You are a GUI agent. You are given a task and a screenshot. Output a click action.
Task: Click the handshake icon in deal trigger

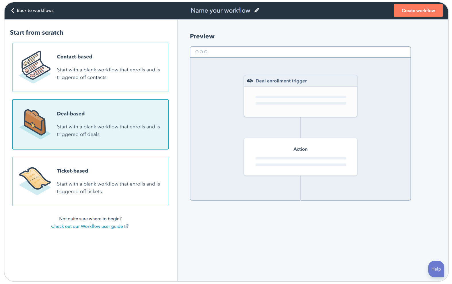pos(250,81)
